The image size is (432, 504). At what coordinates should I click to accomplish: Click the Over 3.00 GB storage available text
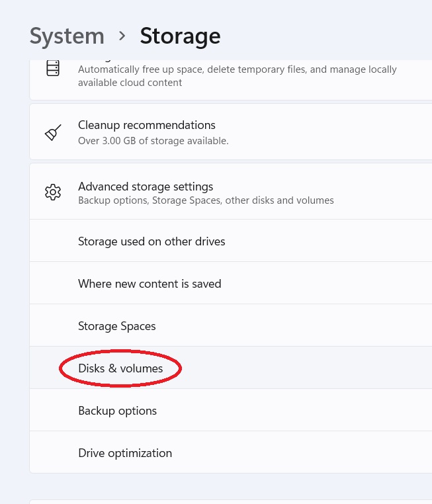(x=153, y=141)
